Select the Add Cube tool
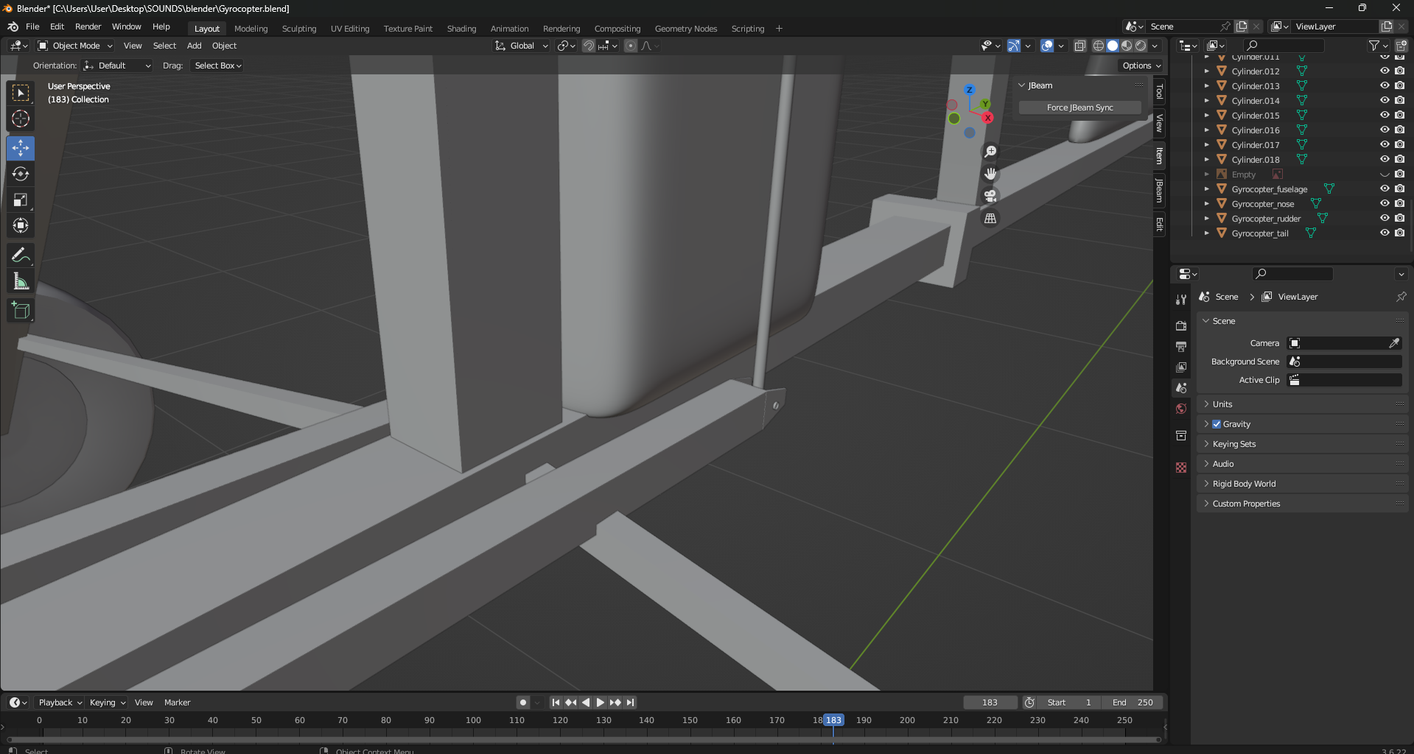 (x=21, y=311)
